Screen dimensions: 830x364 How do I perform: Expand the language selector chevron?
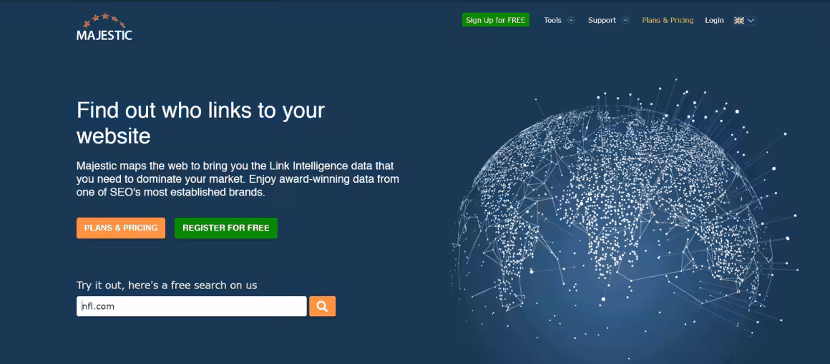(x=751, y=21)
